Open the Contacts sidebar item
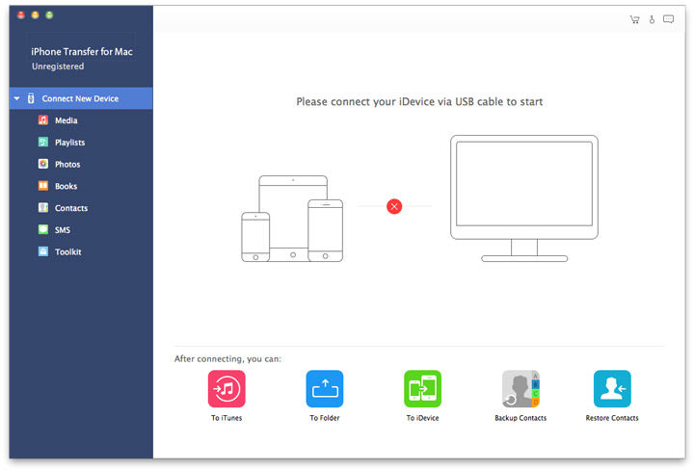694x471 pixels. coord(70,208)
